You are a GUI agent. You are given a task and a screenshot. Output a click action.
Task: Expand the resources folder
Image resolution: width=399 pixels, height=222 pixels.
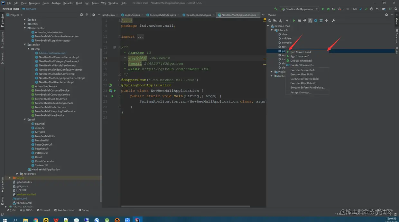[x=17, y=174]
